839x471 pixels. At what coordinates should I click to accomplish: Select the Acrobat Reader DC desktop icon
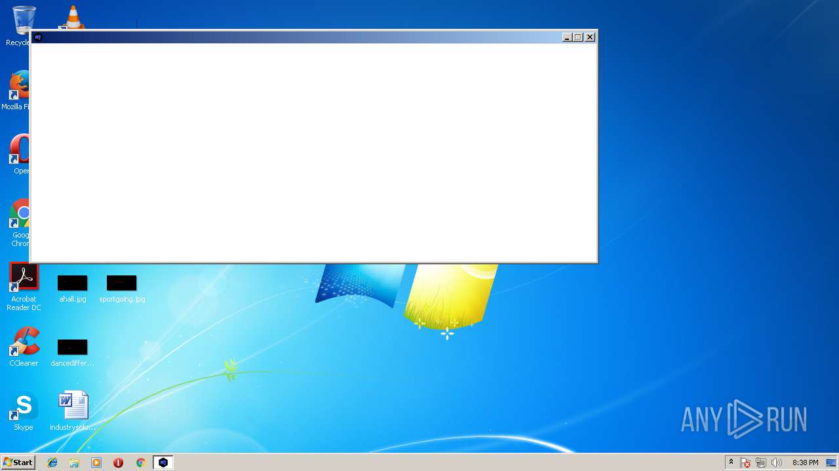(24, 287)
